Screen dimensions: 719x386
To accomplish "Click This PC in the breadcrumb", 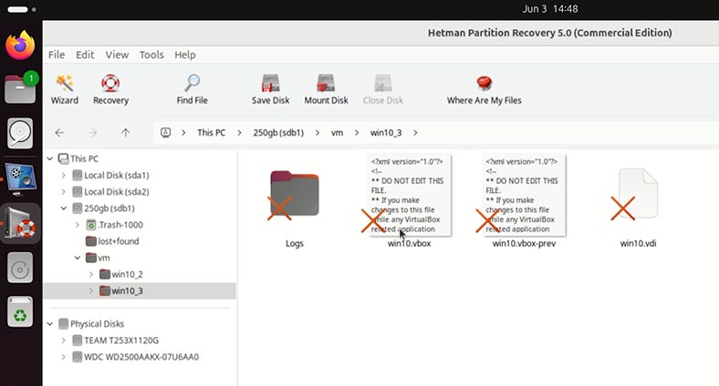I will click(x=211, y=133).
